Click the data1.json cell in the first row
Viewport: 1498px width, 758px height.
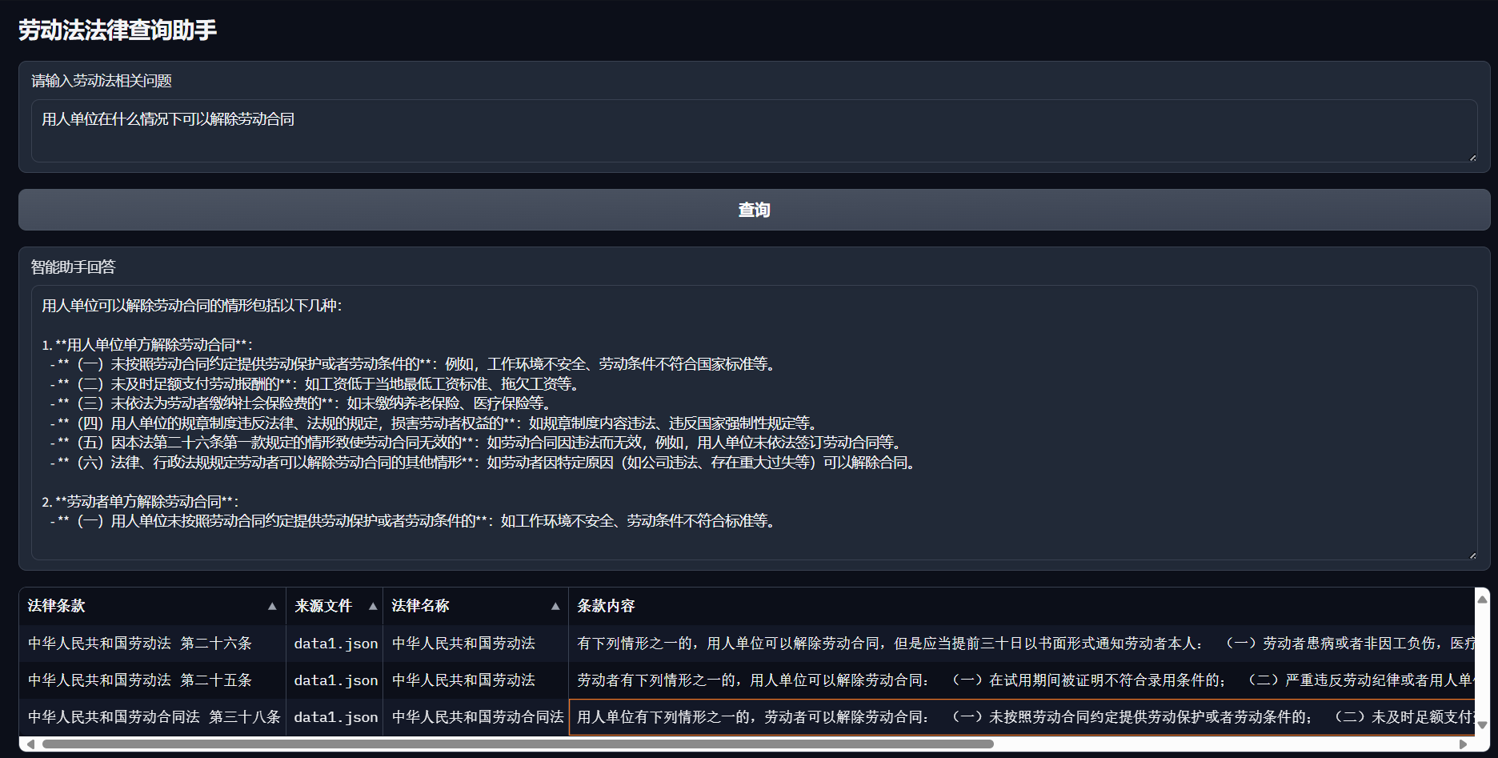(x=335, y=643)
